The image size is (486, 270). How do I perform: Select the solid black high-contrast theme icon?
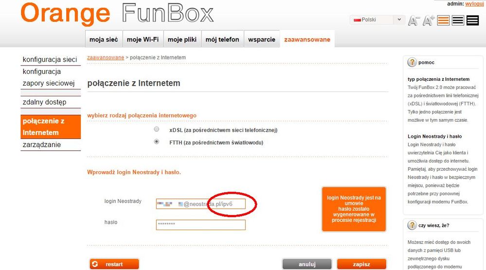point(472,20)
